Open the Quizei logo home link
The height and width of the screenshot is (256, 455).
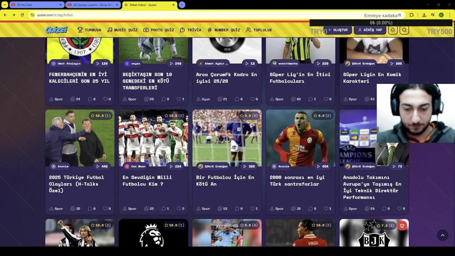(x=57, y=30)
